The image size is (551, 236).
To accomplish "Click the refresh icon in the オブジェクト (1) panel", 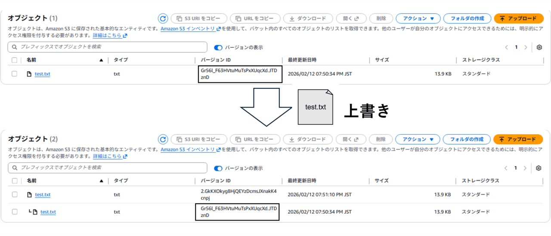I will point(163,18).
